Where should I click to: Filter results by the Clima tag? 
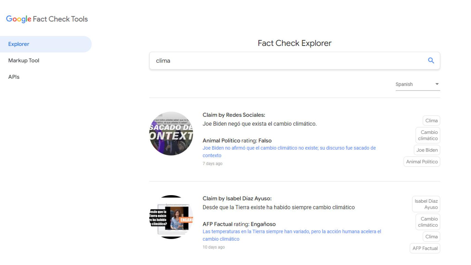click(x=431, y=120)
